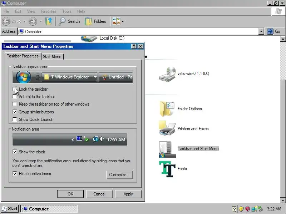Image resolution: width=286 pixels, height=214 pixels.
Task: Click the Folder Options label text
Action: (x=190, y=109)
